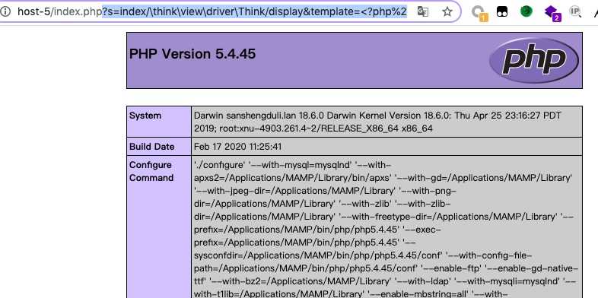Click the Configure Command row label
The height and width of the screenshot is (298, 598).
coord(151,172)
